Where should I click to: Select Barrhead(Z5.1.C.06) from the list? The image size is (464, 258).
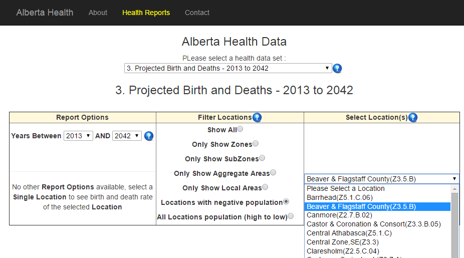coord(378,197)
